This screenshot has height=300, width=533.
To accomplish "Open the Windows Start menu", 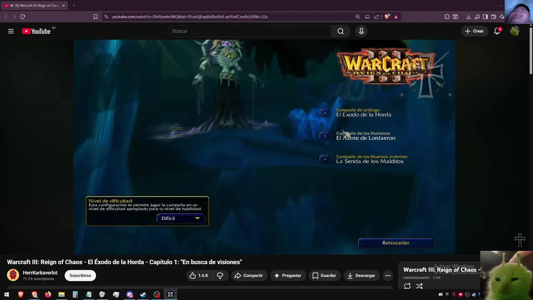I will (x=7, y=295).
